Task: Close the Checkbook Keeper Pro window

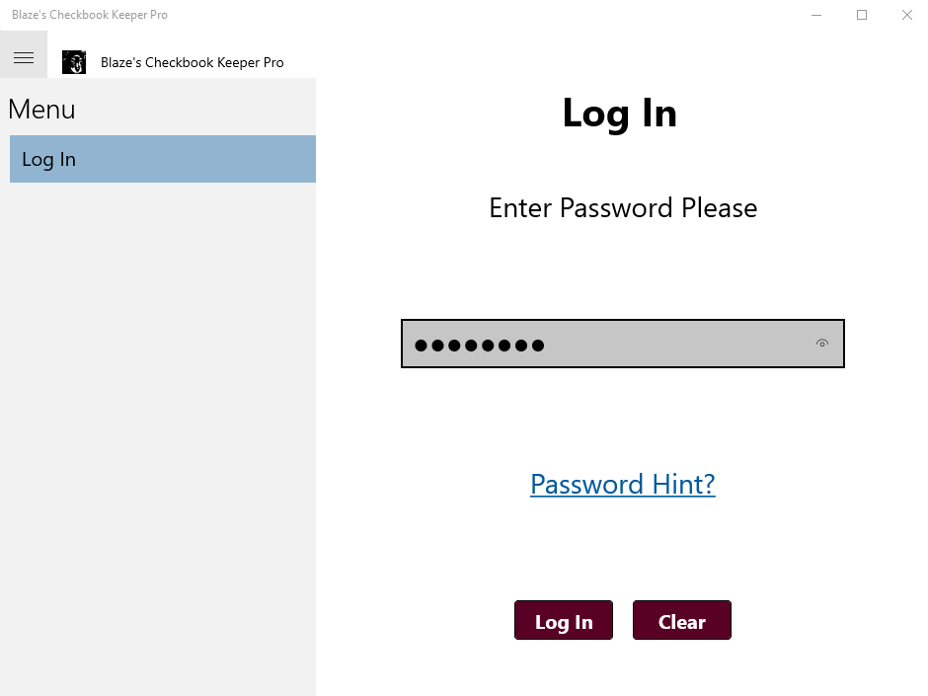Action: [x=906, y=15]
